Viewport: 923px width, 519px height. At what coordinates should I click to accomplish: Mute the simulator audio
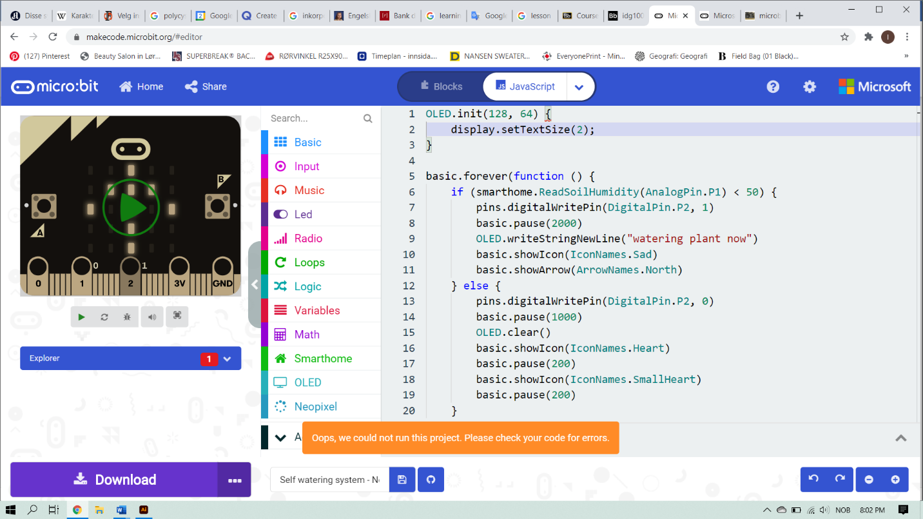(x=152, y=317)
